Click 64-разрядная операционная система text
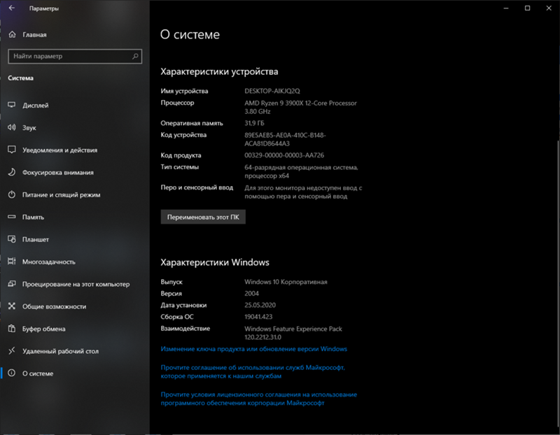The width and height of the screenshot is (560, 435). tap(301, 171)
